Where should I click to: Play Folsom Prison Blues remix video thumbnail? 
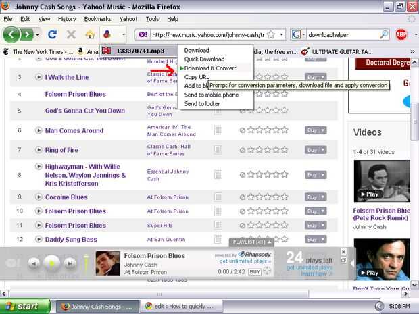point(382,181)
